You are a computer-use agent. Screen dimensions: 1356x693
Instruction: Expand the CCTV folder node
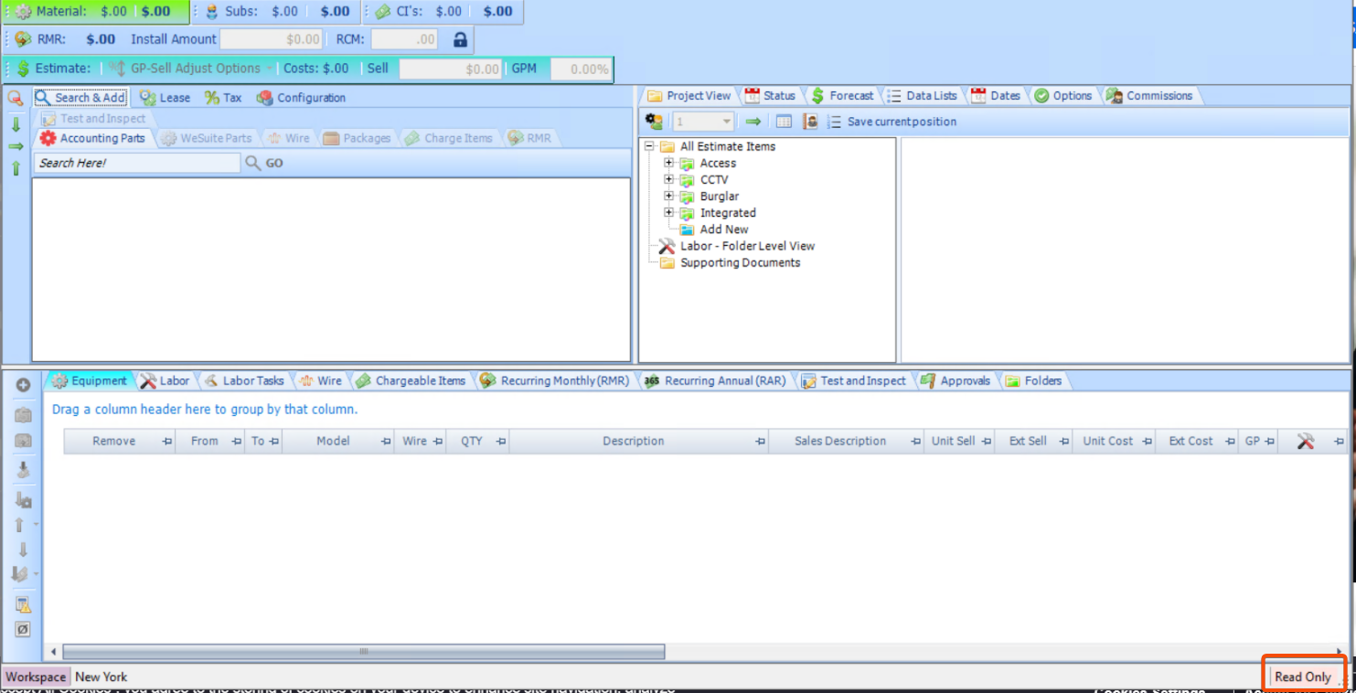(668, 179)
